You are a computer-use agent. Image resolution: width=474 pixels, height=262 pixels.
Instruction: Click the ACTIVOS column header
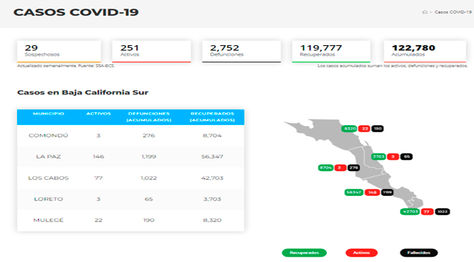pyautogui.click(x=99, y=113)
